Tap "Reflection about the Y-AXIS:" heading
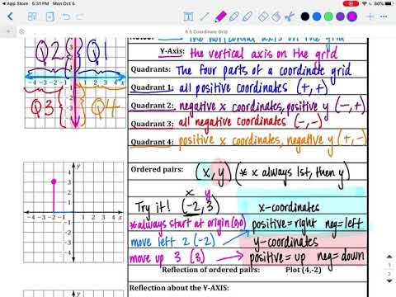Image resolution: width=396 pixels, height=297 pixels. pos(179,288)
